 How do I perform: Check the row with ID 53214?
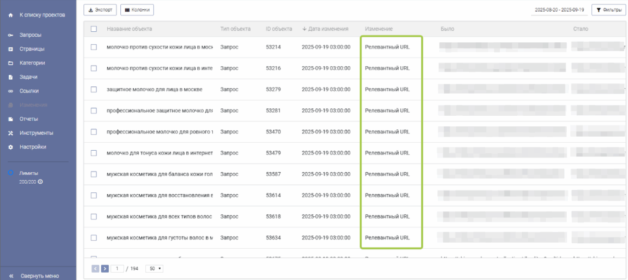click(94, 47)
